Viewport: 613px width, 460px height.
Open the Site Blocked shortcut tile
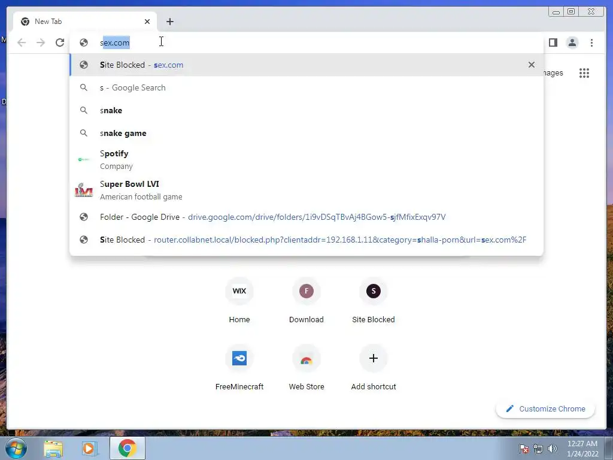pyautogui.click(x=374, y=301)
